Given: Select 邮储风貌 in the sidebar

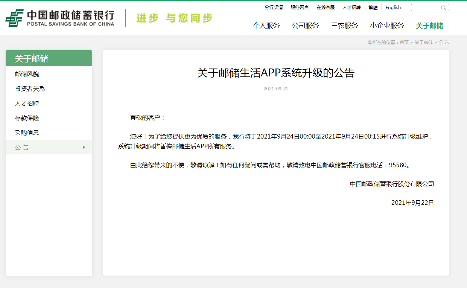Looking at the screenshot, I should tap(27, 74).
